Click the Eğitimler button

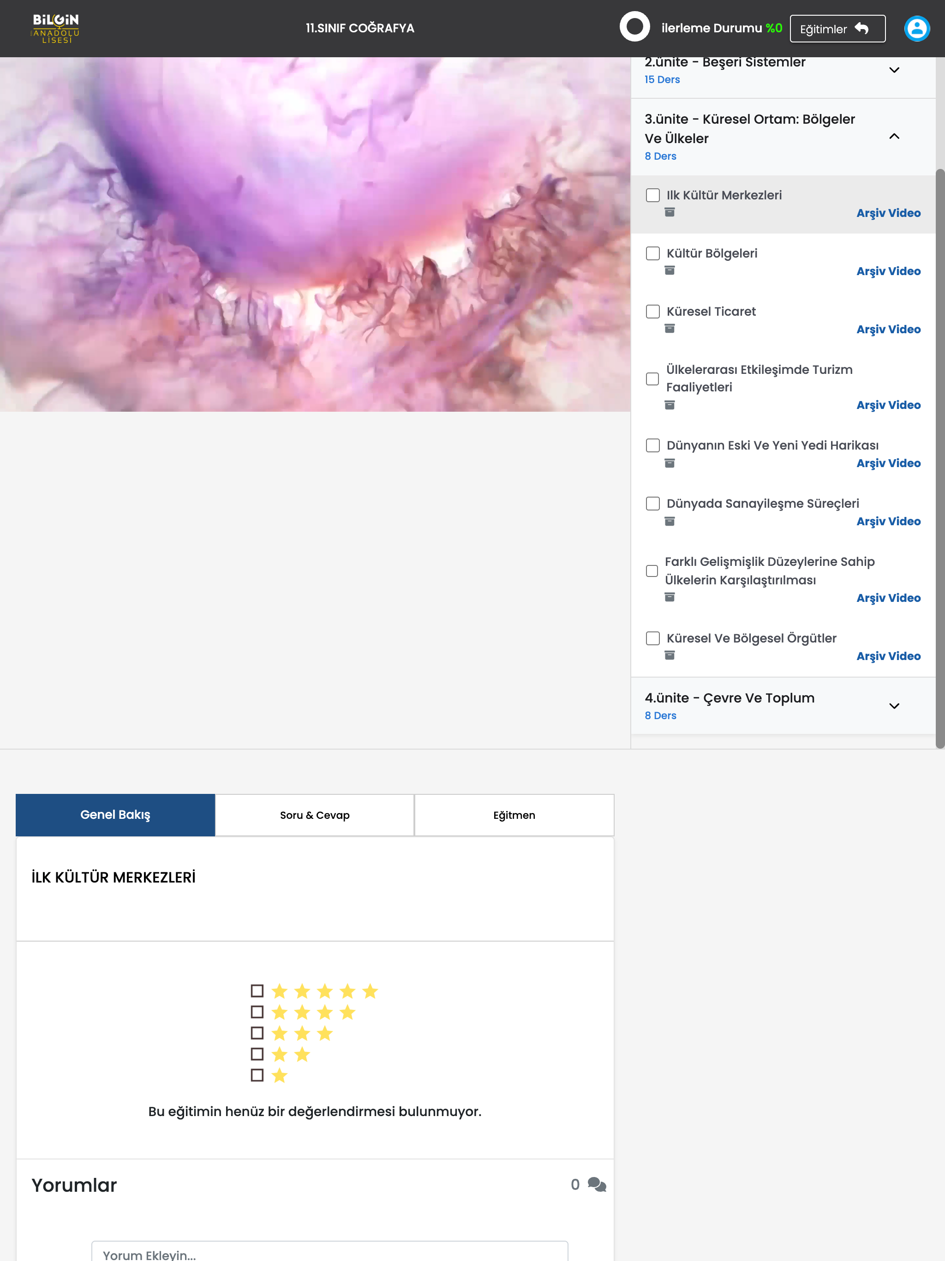click(x=837, y=29)
